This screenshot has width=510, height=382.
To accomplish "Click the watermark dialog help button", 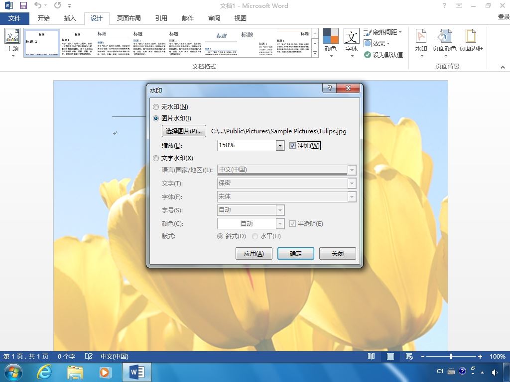I will click(329, 88).
